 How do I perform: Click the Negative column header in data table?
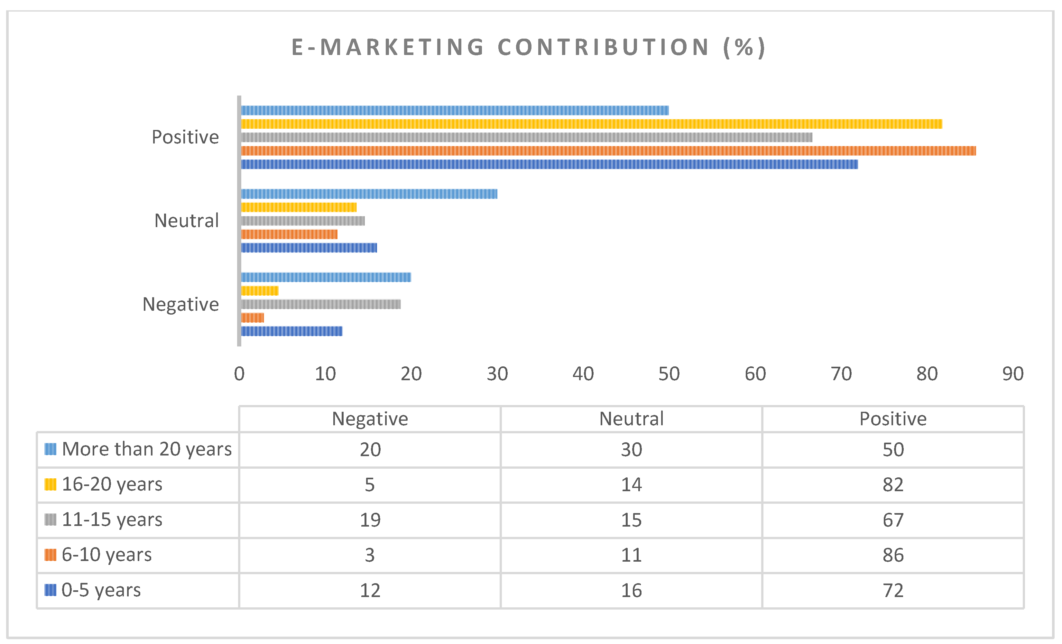pyautogui.click(x=370, y=419)
